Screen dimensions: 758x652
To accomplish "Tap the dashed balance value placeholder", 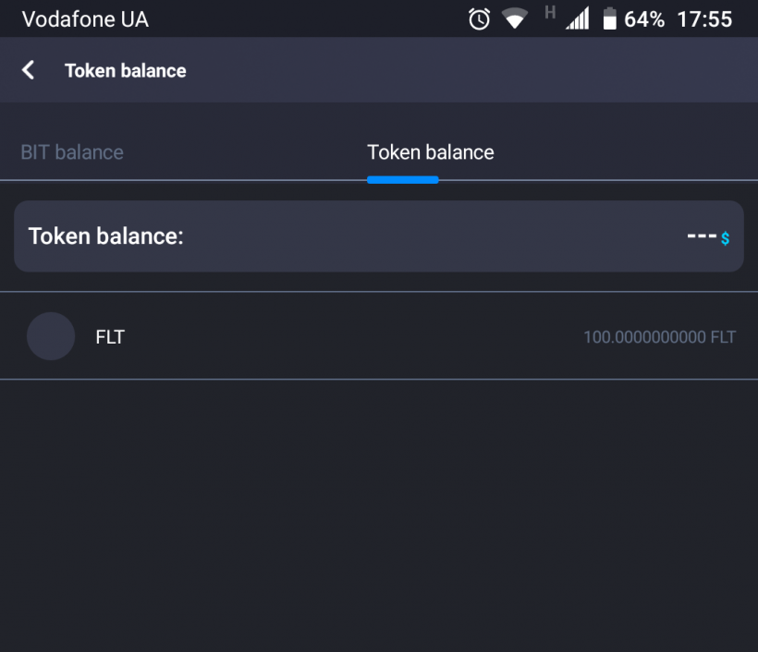I will click(x=702, y=236).
